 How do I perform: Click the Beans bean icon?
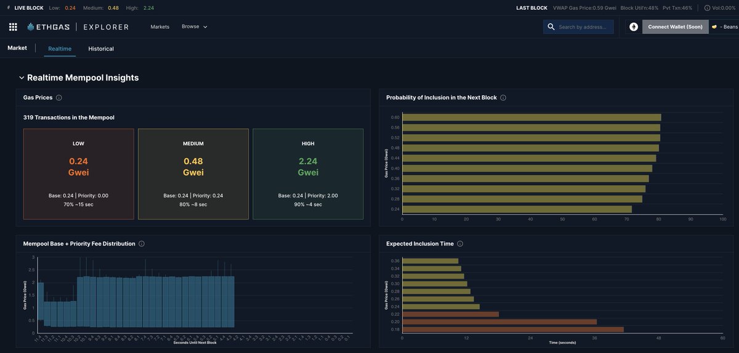[714, 27]
